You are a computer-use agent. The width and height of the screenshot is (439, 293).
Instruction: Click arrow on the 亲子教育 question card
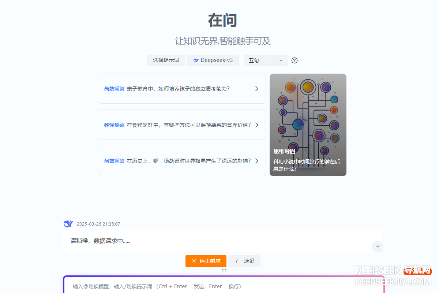[257, 89]
